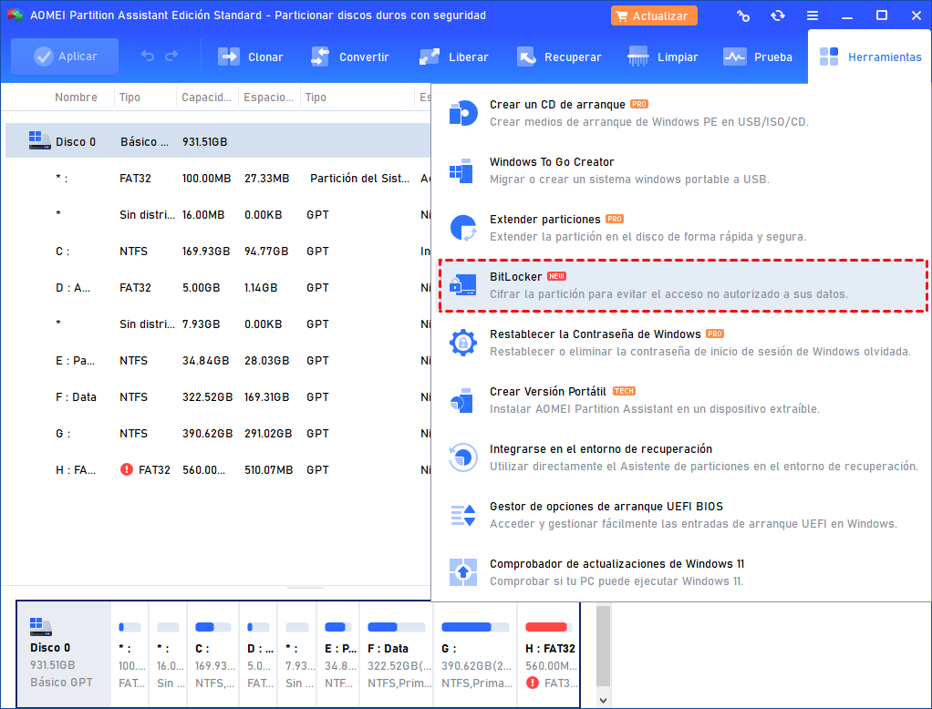Click the red warning icon on H: row

click(x=127, y=469)
